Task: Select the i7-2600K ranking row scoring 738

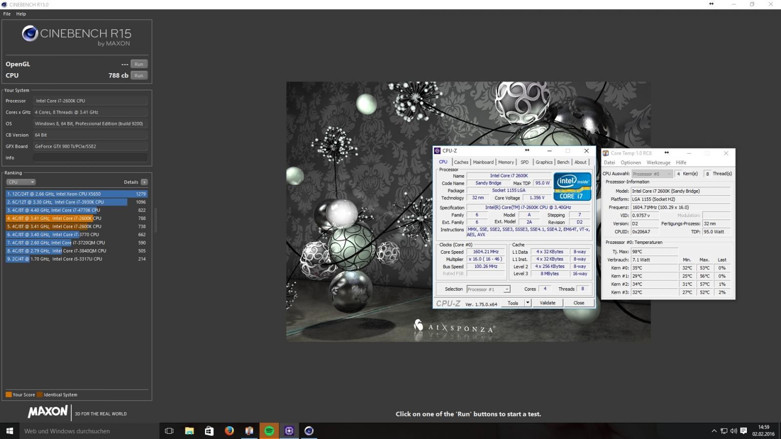Action: coord(77,226)
